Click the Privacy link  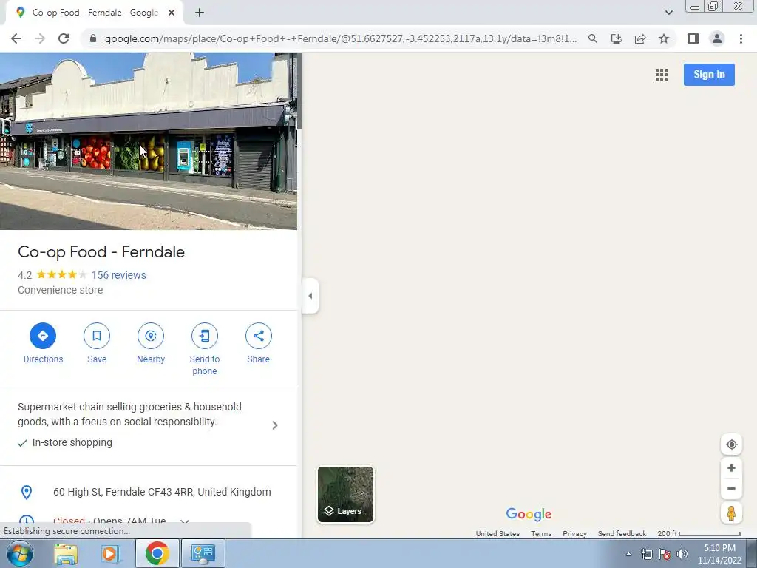574,533
